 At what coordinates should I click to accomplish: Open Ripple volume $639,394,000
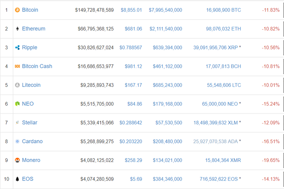tap(167, 48)
